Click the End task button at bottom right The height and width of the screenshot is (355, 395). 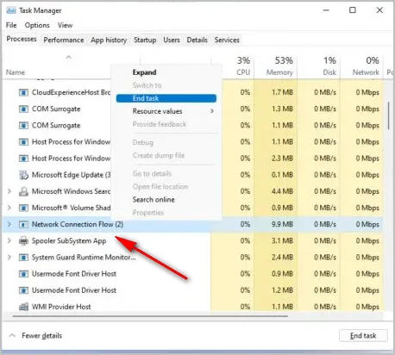click(363, 335)
